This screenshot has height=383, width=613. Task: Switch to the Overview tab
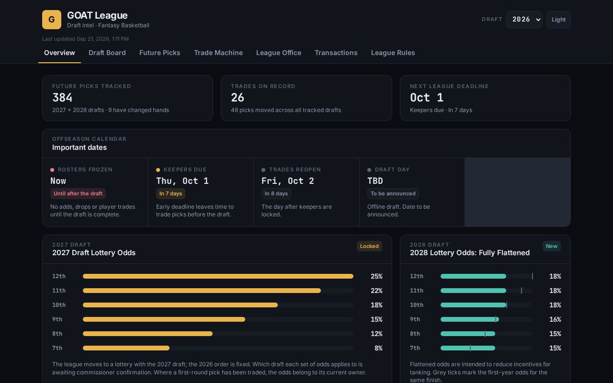pos(59,53)
